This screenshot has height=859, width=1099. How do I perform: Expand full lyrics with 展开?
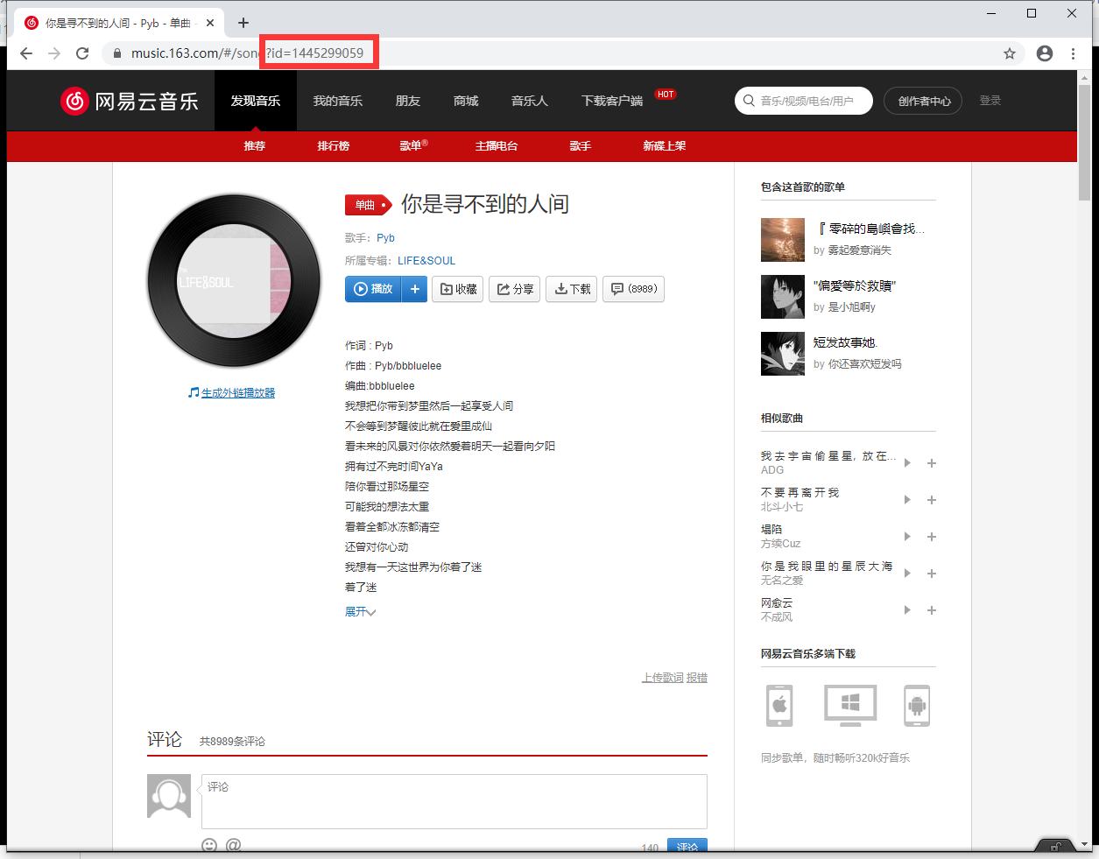(360, 612)
